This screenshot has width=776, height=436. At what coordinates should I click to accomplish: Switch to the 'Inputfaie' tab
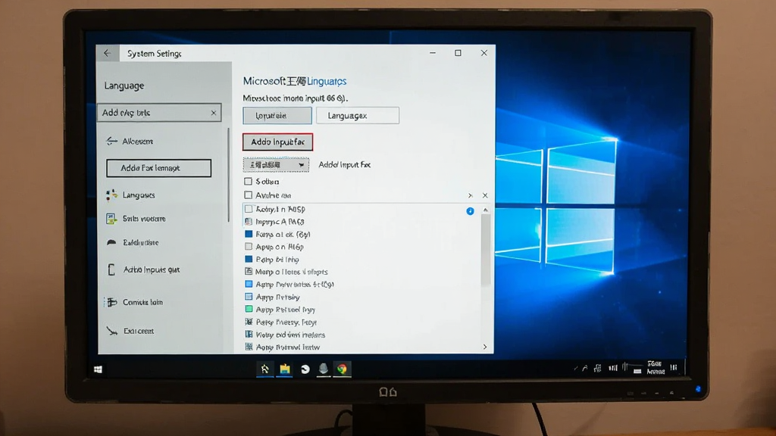(277, 115)
